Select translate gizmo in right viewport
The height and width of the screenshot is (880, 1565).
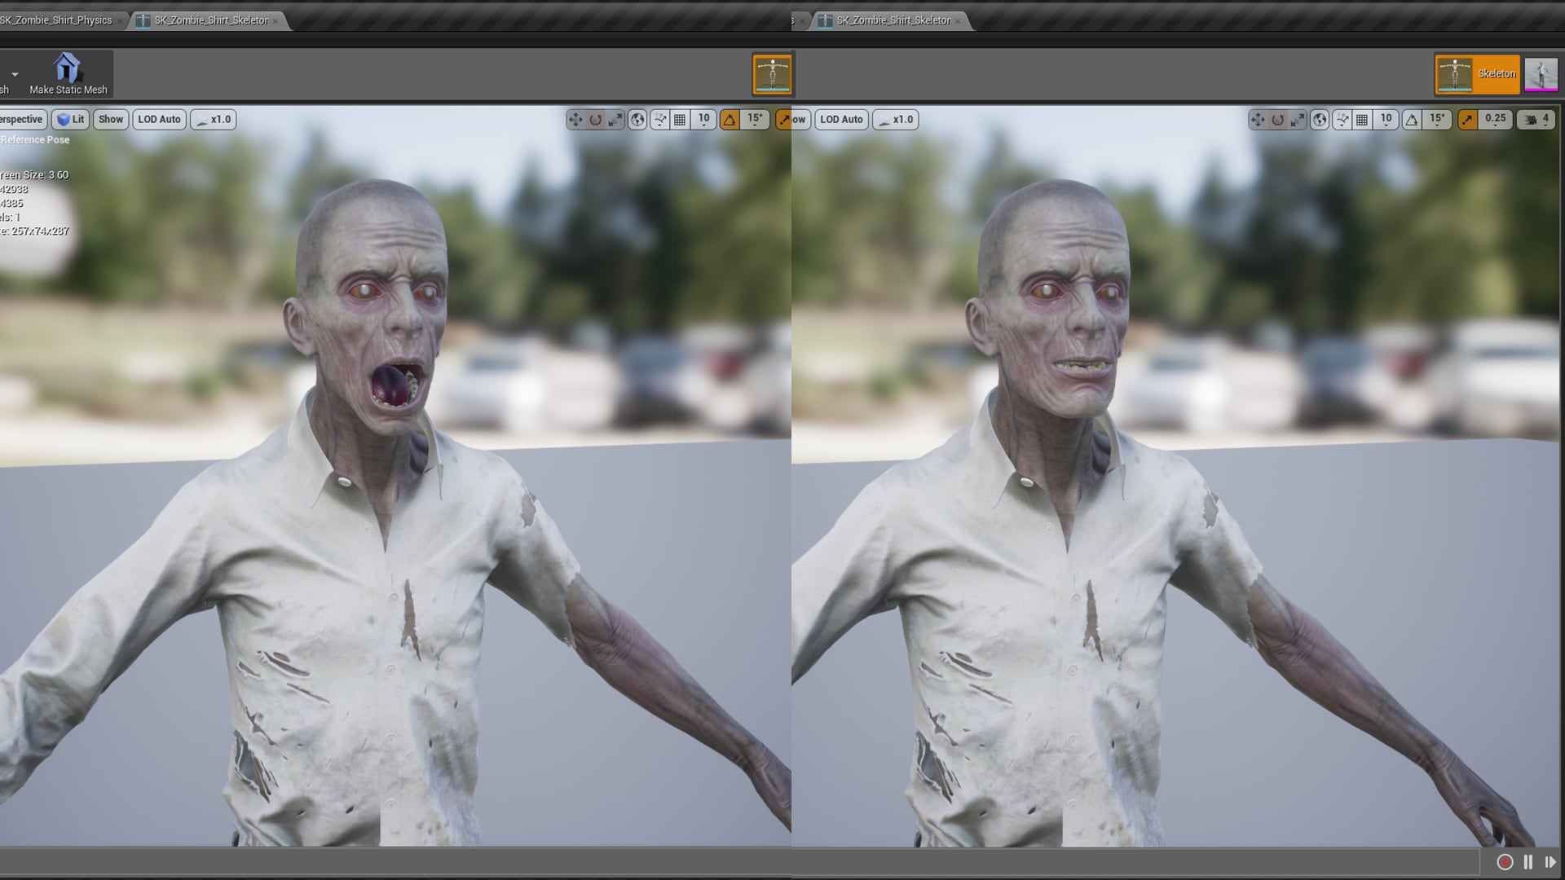1258,120
